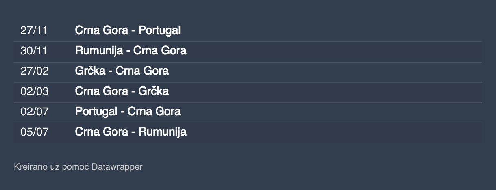Click the Rumunija - Crna Gora match

[x=131, y=51]
